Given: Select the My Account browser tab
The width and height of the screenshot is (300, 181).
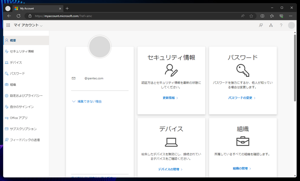Looking at the screenshot, I should [38, 9].
